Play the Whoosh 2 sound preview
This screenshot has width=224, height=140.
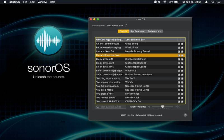click(x=179, y=71)
